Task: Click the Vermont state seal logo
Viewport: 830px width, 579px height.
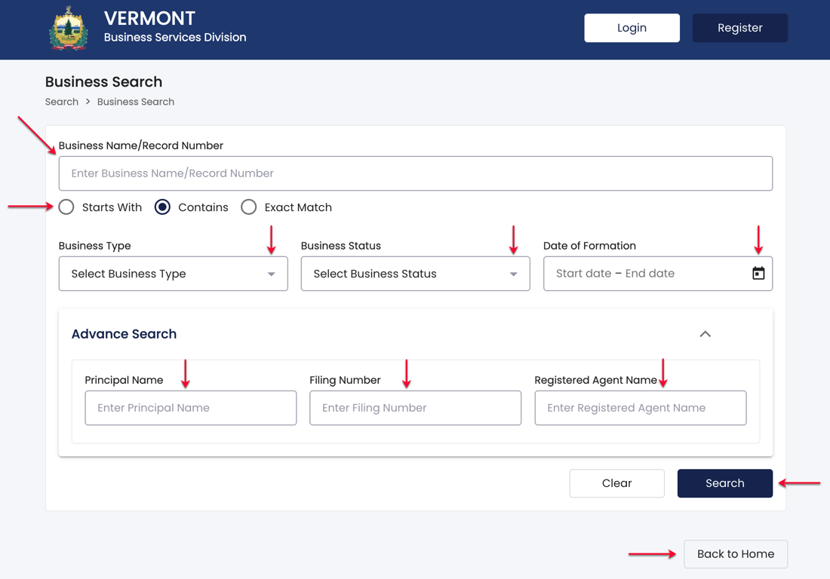Action: point(68,29)
